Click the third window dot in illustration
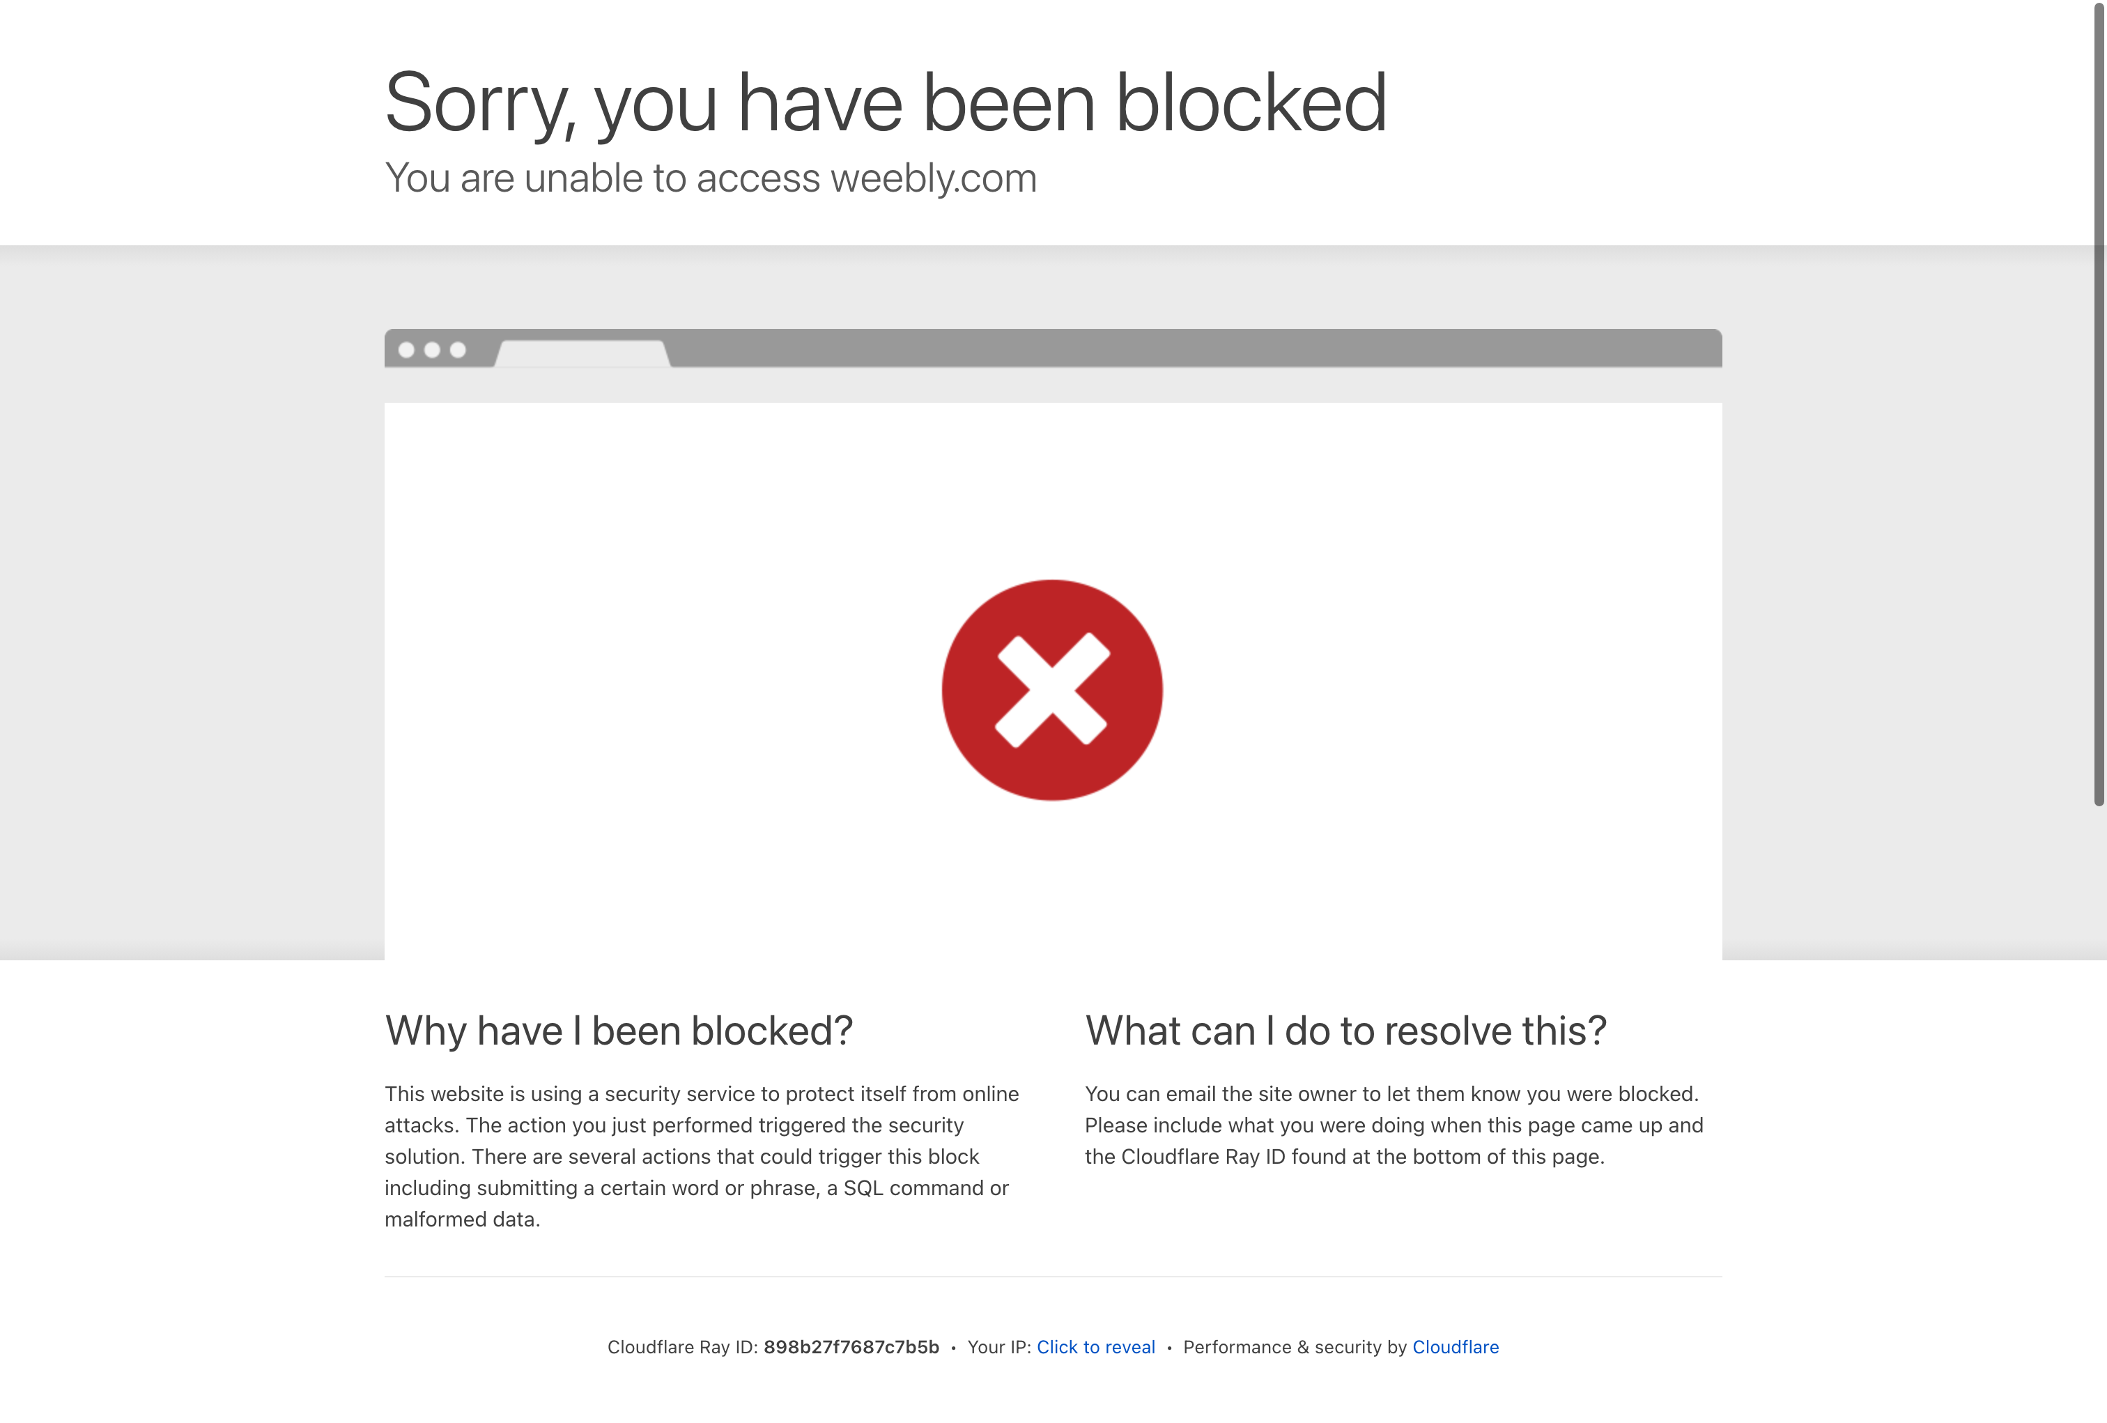2107x1423 pixels. pos(458,349)
